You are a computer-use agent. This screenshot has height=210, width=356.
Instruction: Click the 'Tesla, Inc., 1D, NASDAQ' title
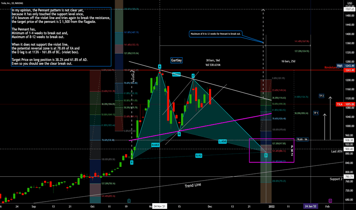click(12, 3)
